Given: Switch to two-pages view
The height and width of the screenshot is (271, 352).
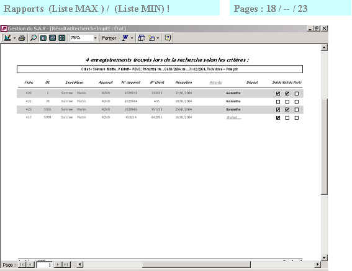Looking at the screenshot, I should coord(52,38).
